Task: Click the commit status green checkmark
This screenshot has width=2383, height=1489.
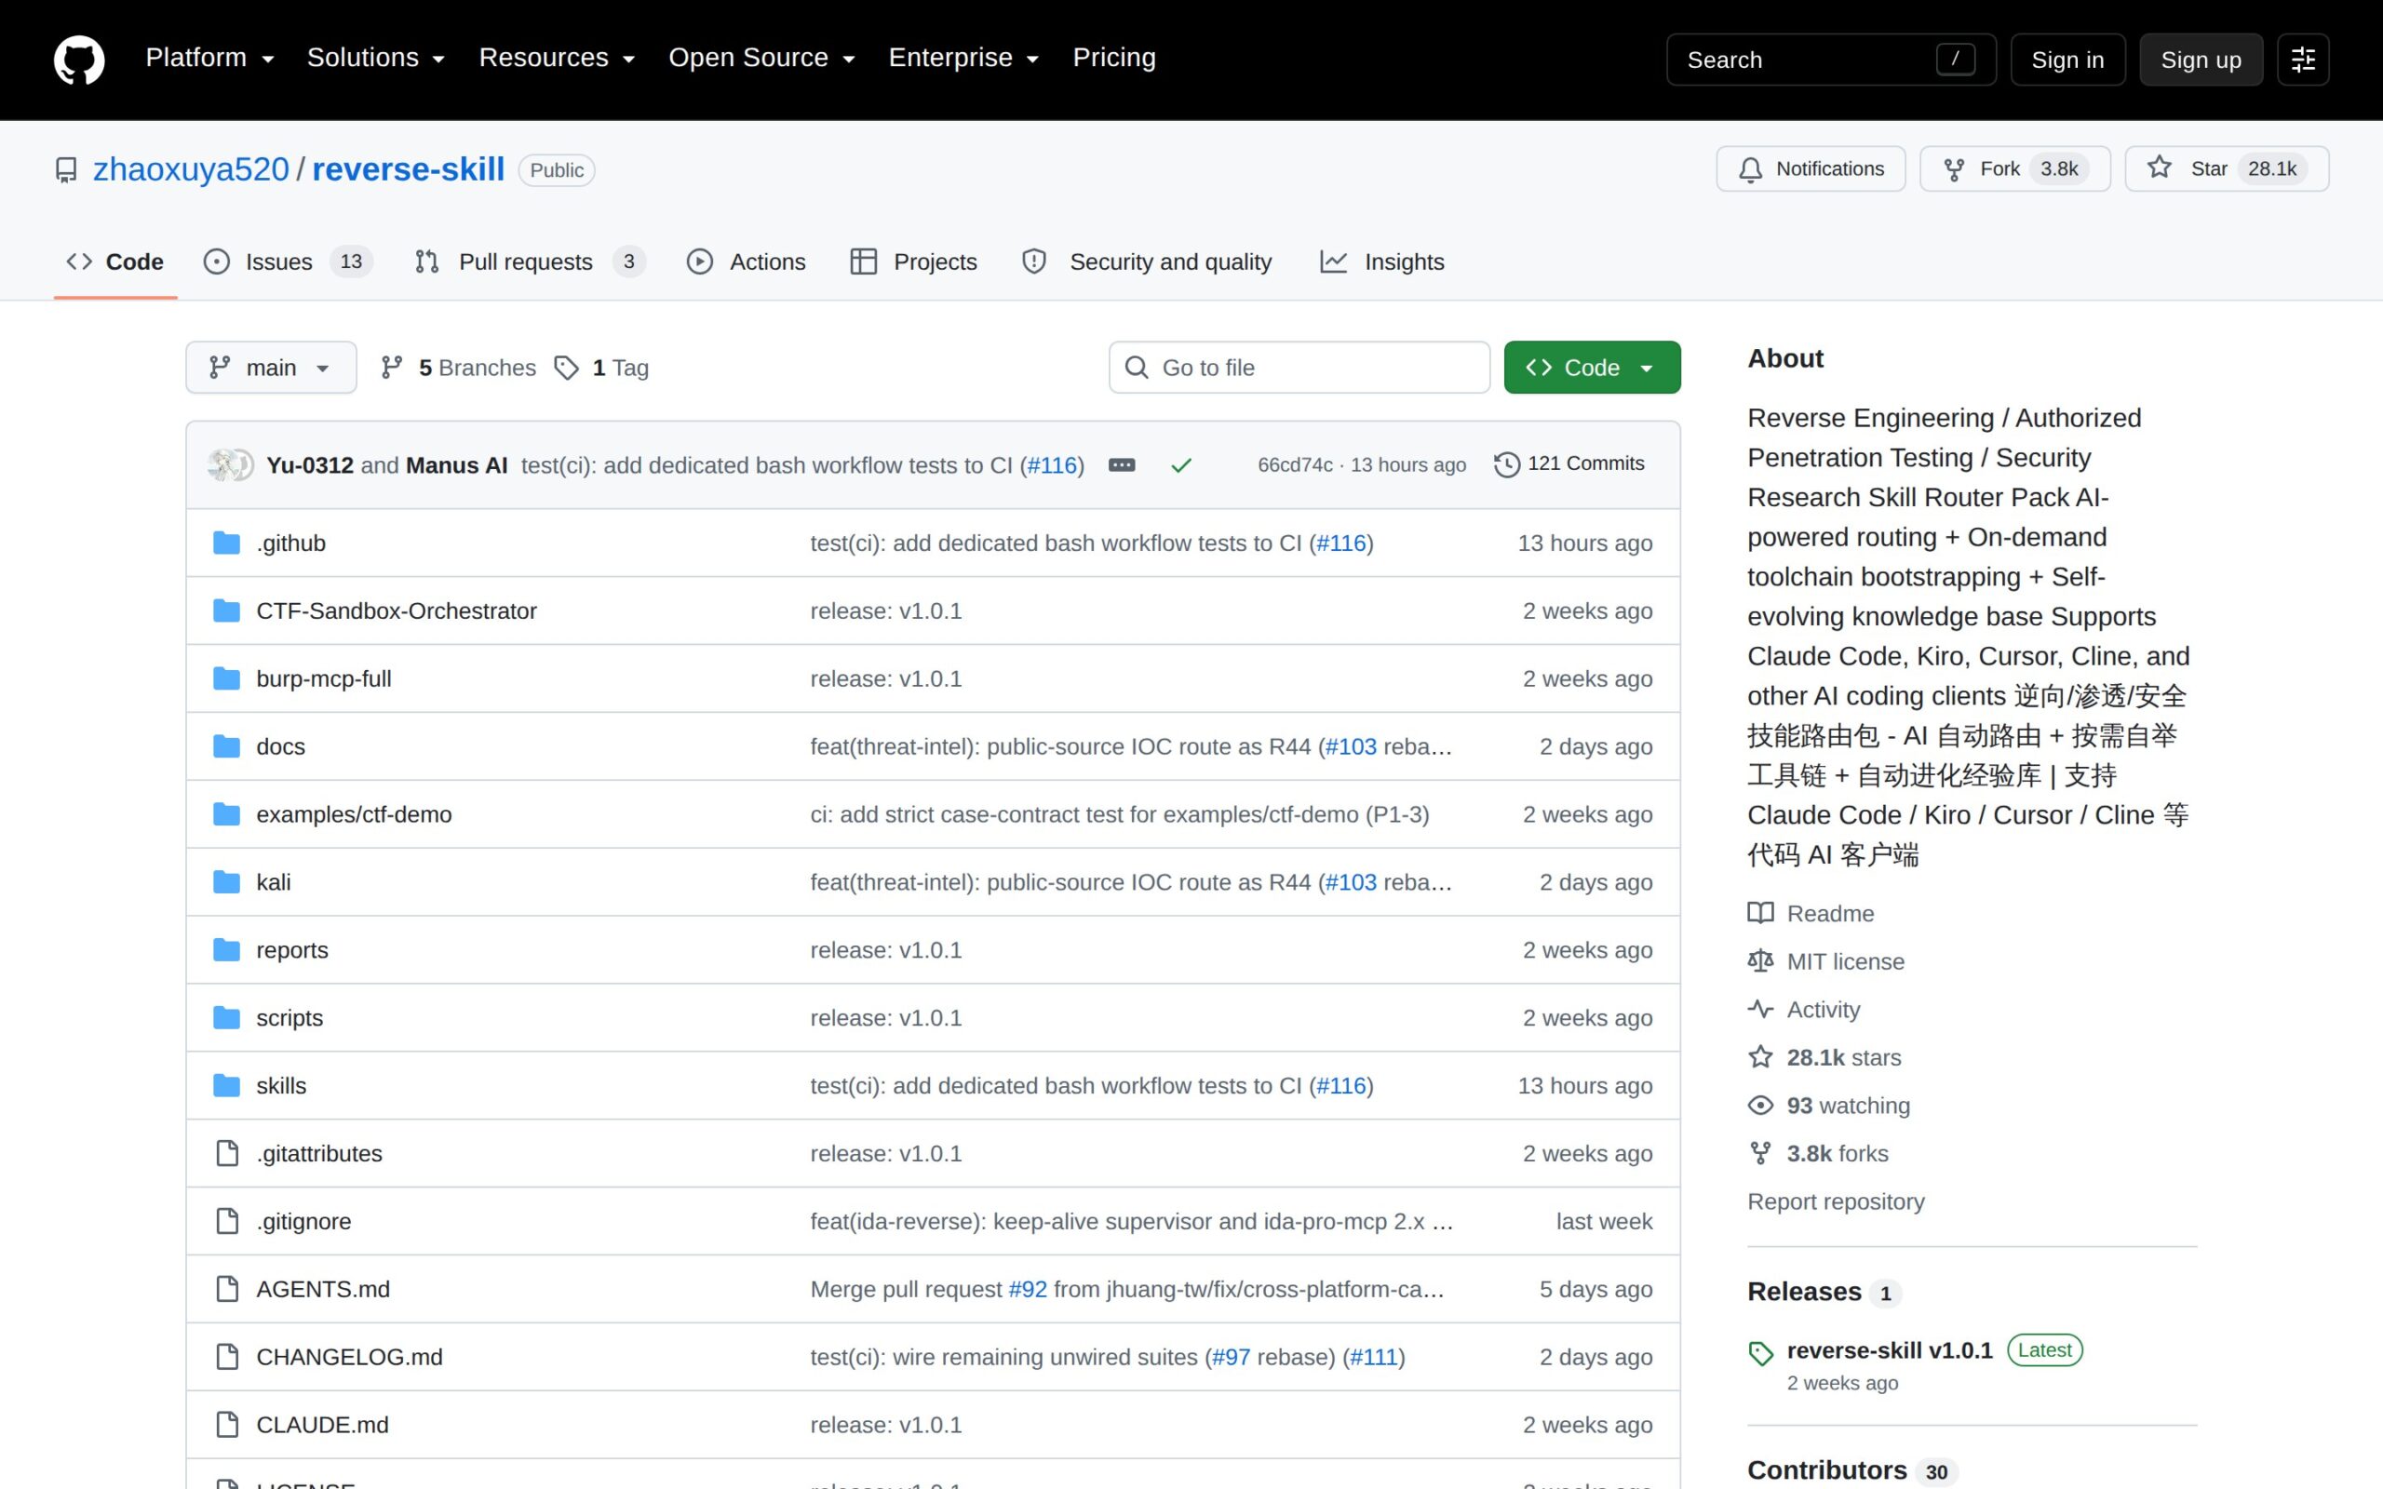Action: pos(1180,464)
